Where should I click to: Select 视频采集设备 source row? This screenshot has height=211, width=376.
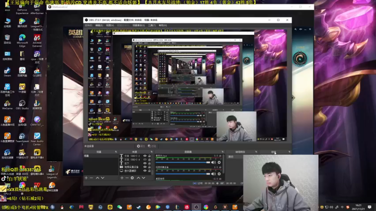click(136, 167)
